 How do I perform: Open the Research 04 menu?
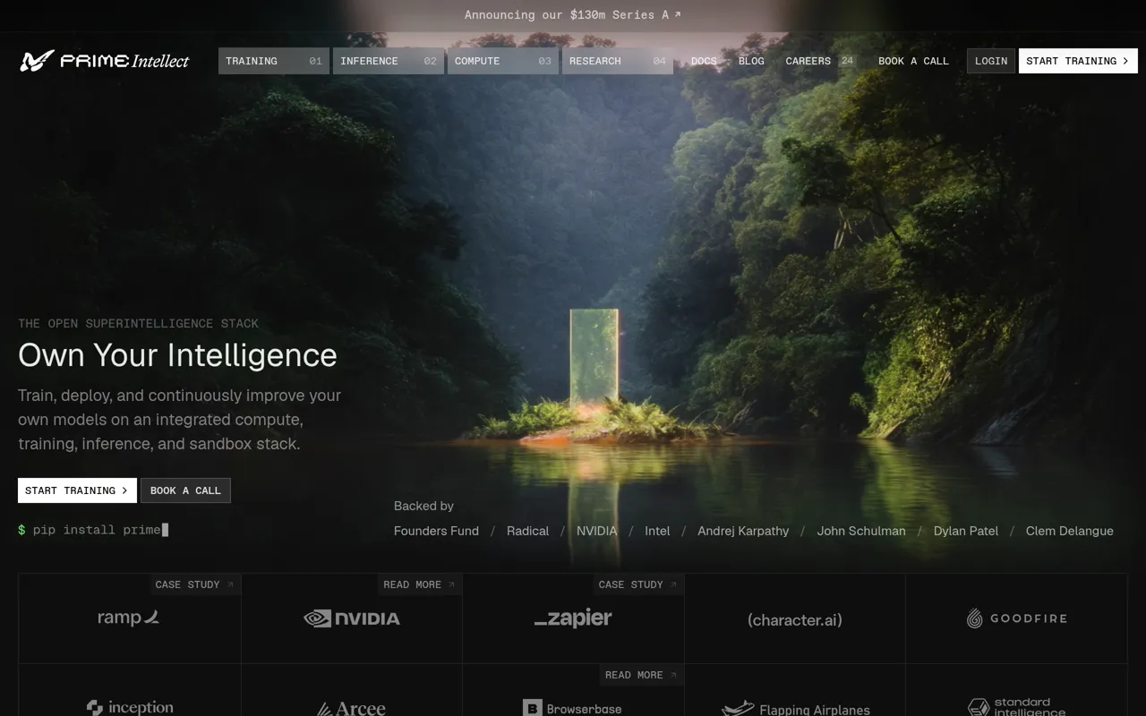[618, 61]
